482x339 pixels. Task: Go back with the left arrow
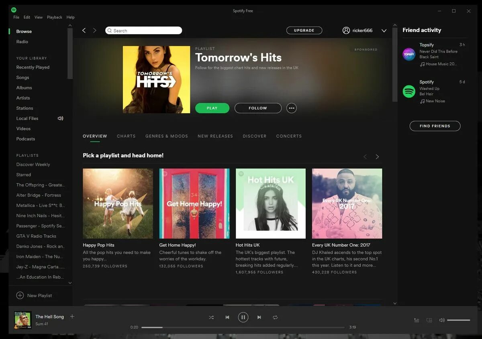84,30
